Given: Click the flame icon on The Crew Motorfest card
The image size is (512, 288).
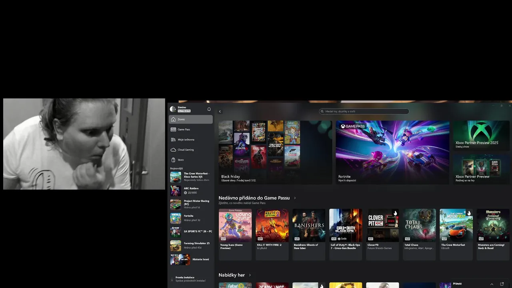Looking at the screenshot, I should click(469, 213).
